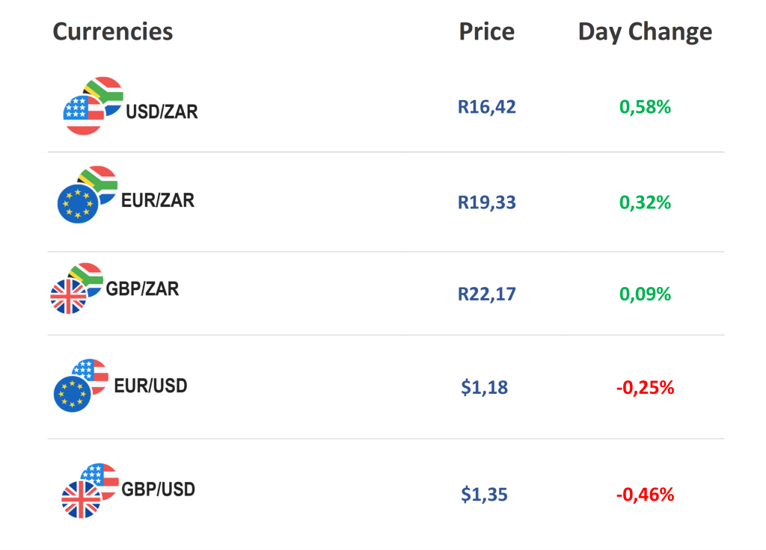The image size is (766, 550).
Task: Choose the GBP/ZAR currency pair label
Action: (142, 288)
